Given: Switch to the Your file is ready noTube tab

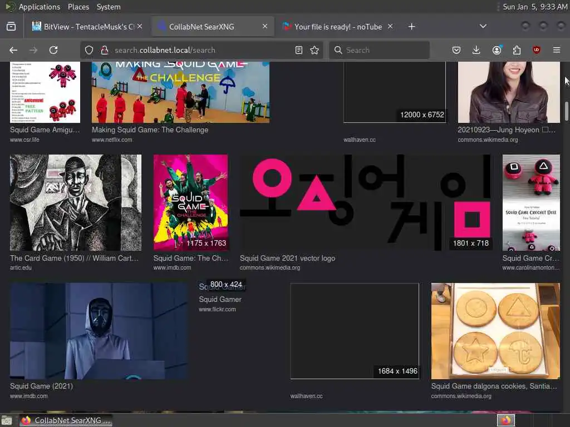Looking at the screenshot, I should (x=338, y=27).
